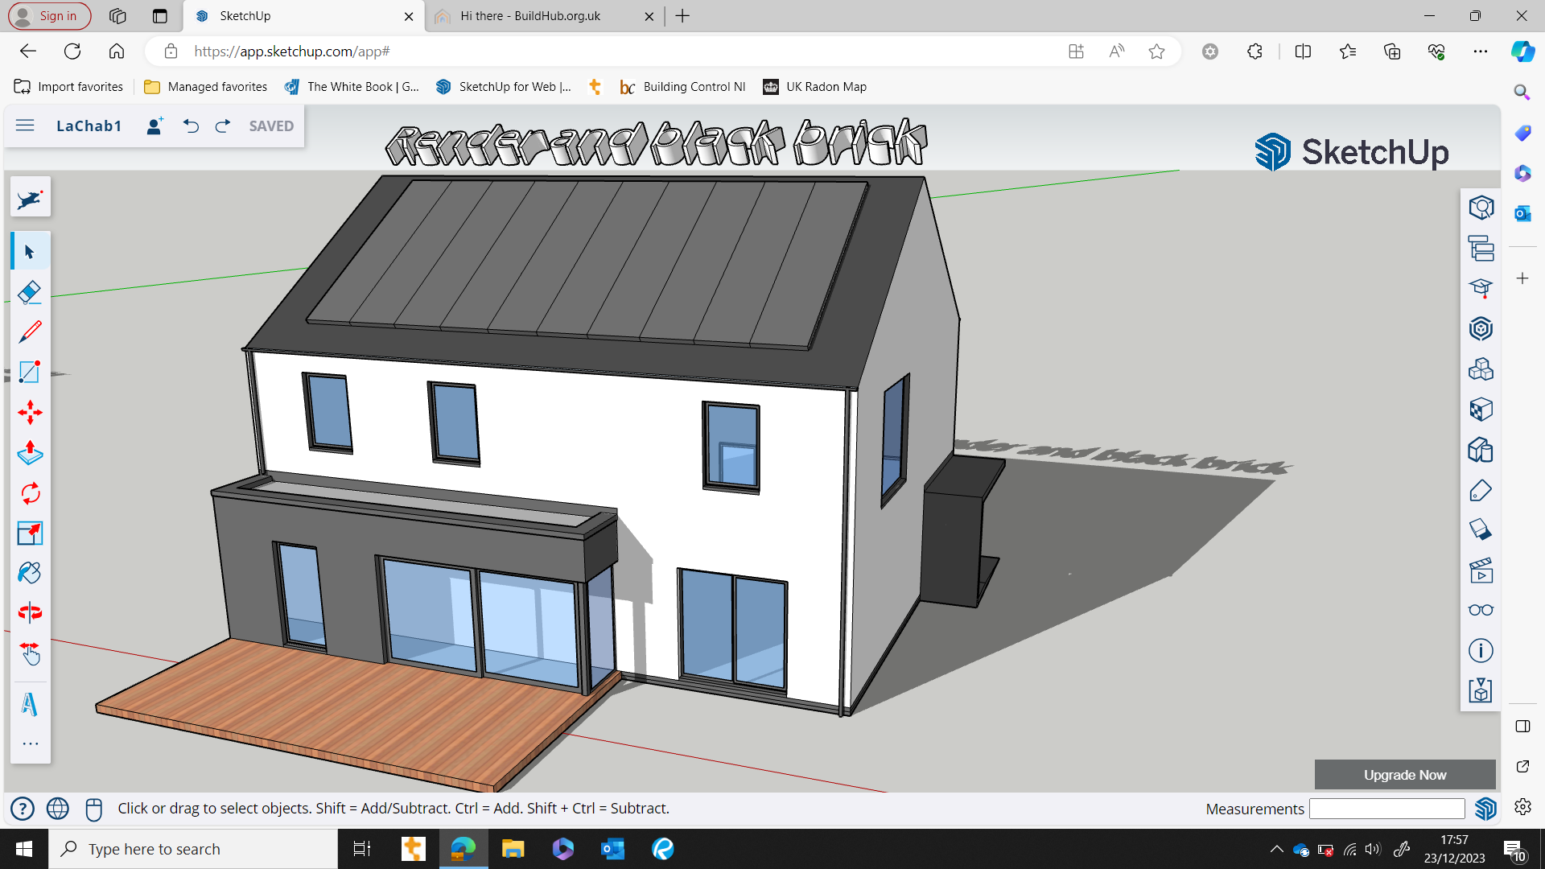The height and width of the screenshot is (869, 1545).
Task: Choose the Push/Pull tool
Action: [x=30, y=453]
